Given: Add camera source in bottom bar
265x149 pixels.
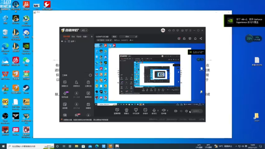Looking at the screenshot, I should click(127, 111).
